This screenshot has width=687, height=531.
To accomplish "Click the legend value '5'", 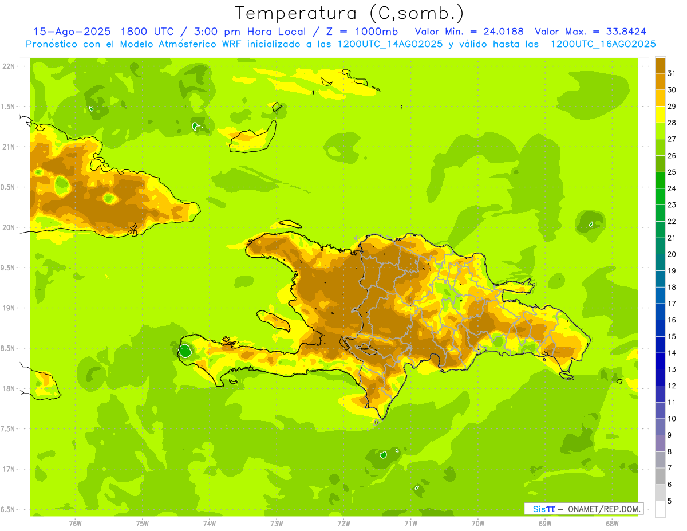I will [670, 501].
